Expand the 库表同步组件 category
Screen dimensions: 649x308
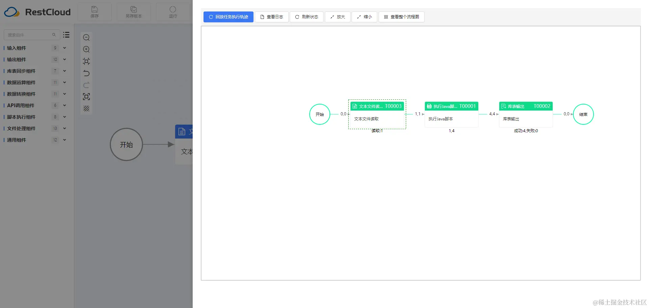pyautogui.click(x=65, y=71)
